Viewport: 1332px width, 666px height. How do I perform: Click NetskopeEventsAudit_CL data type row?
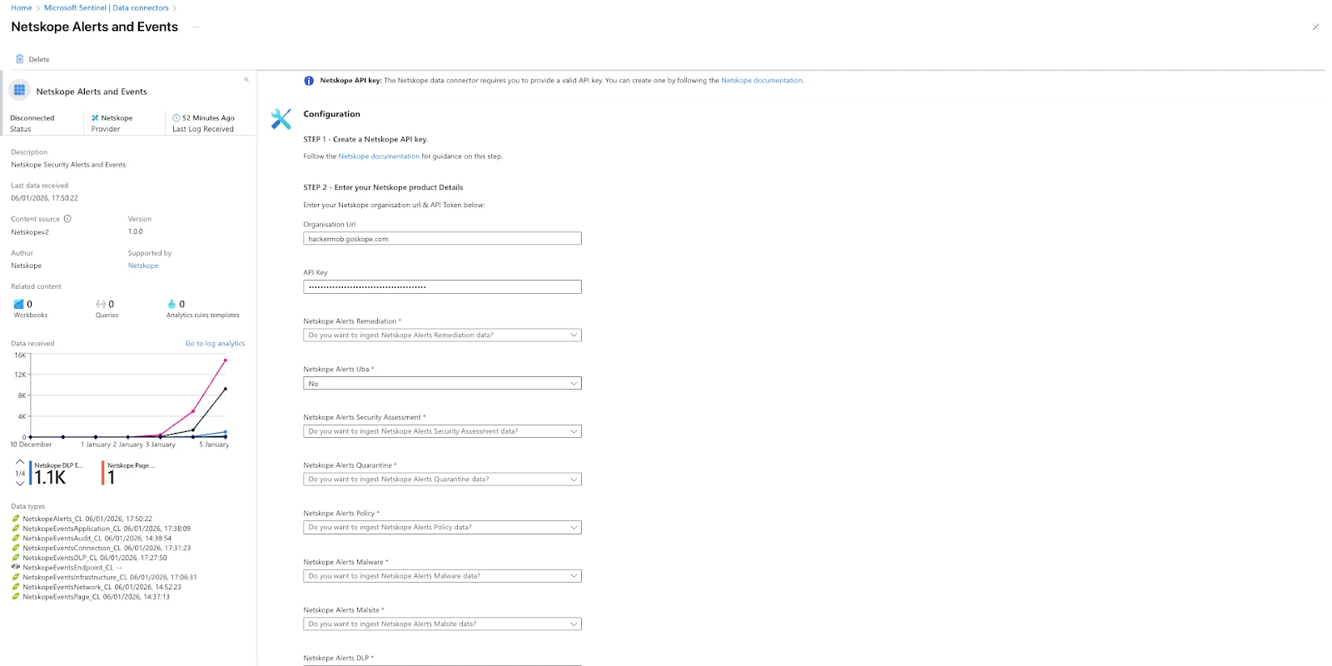click(x=92, y=539)
